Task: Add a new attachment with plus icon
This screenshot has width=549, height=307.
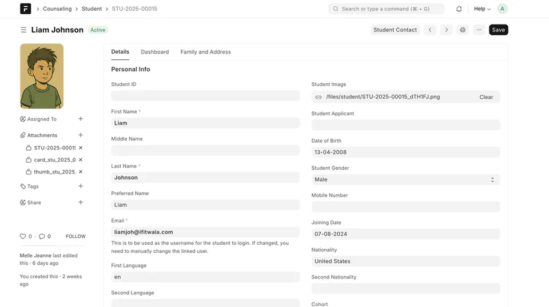Action: (x=81, y=135)
